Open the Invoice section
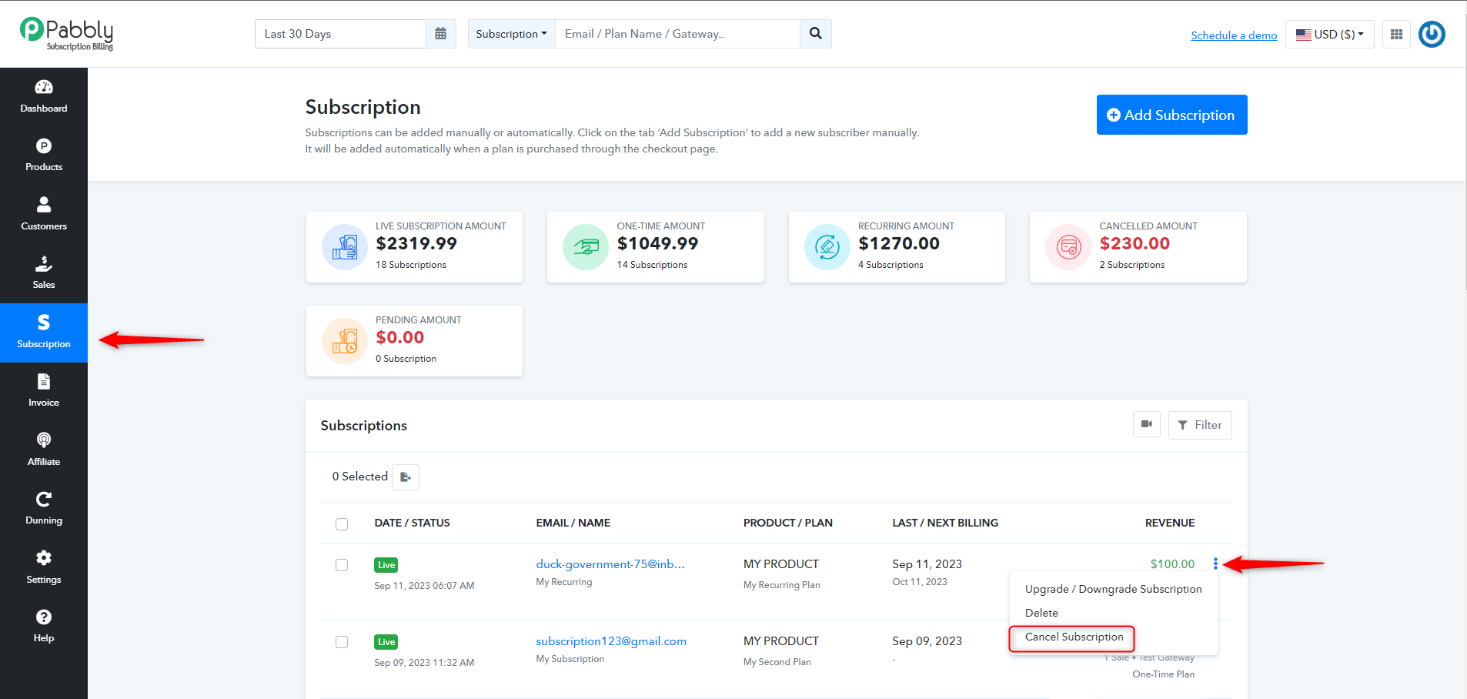 tap(44, 391)
